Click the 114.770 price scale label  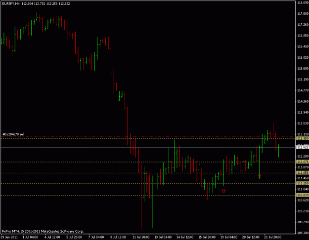tap(303, 90)
